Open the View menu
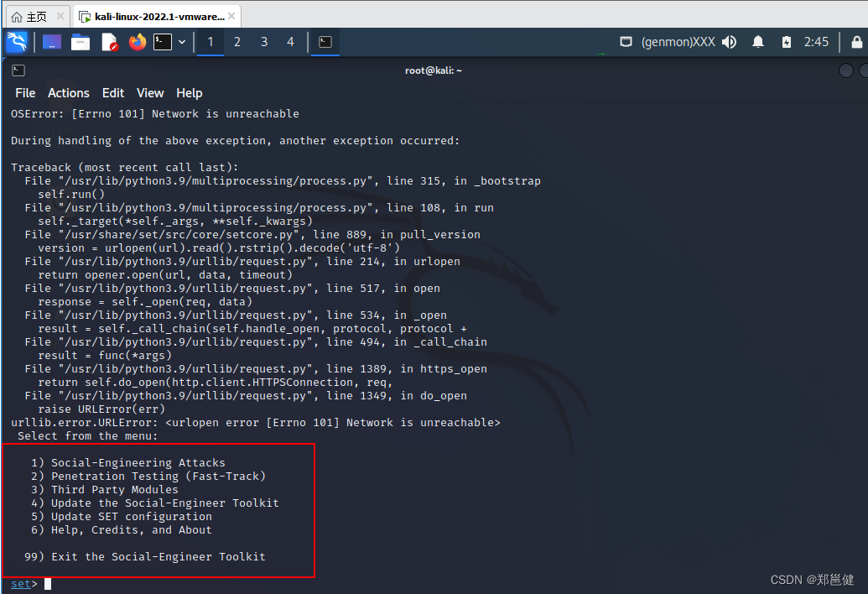Image resolution: width=868 pixels, height=594 pixels. pyautogui.click(x=150, y=93)
